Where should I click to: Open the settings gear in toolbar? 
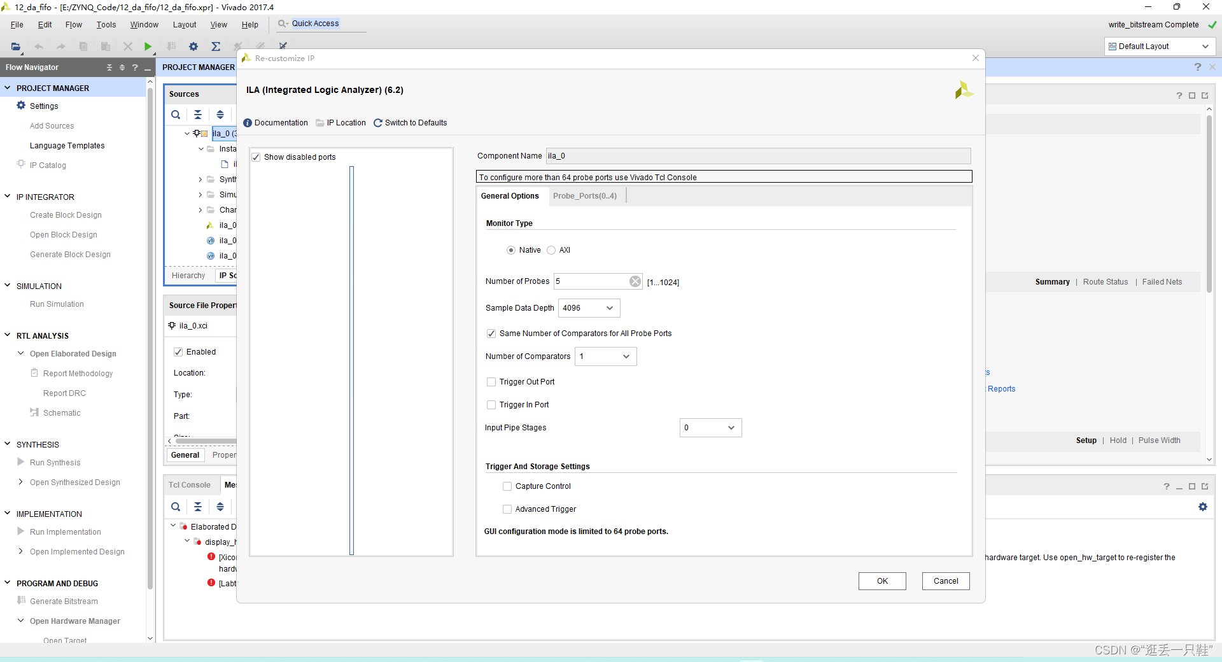click(x=193, y=46)
